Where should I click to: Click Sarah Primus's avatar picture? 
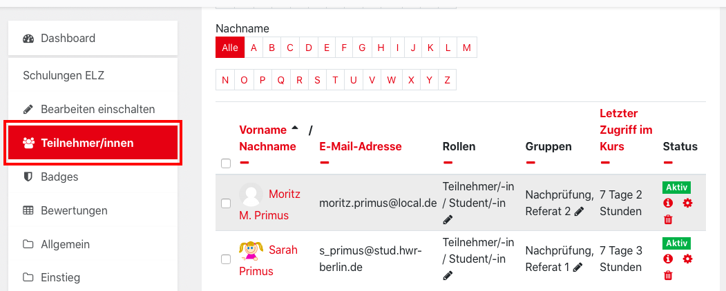[251, 250]
